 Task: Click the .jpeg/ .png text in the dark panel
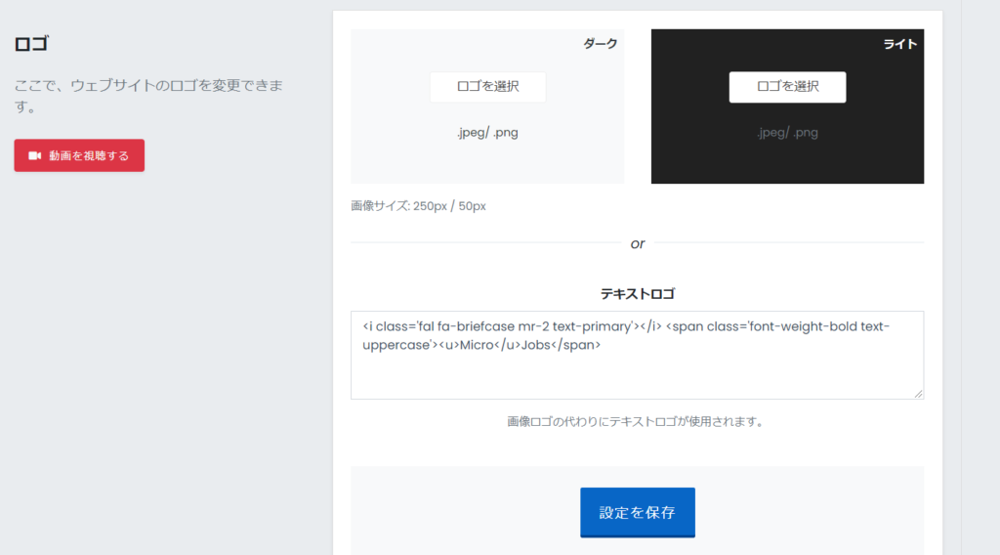pos(788,133)
